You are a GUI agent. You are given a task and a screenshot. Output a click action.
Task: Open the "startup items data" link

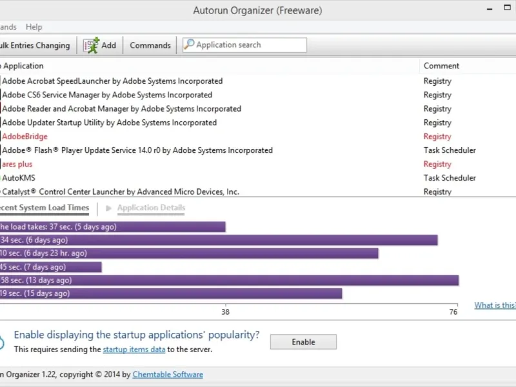(134, 350)
